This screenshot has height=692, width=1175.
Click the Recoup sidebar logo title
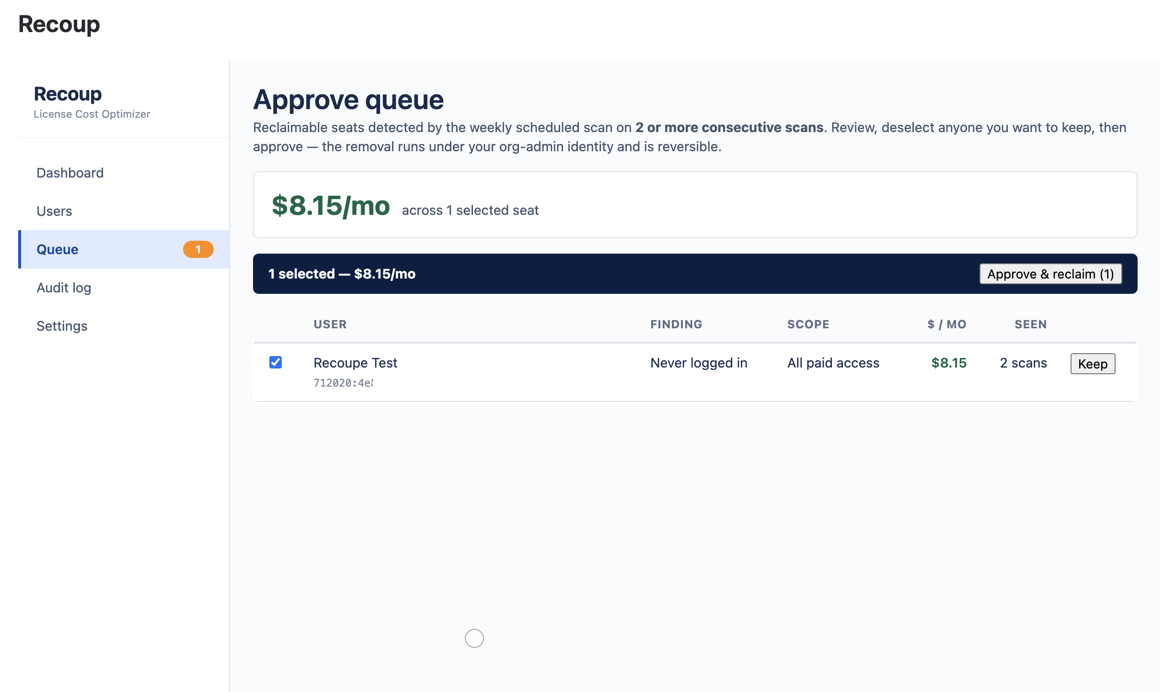pos(68,94)
